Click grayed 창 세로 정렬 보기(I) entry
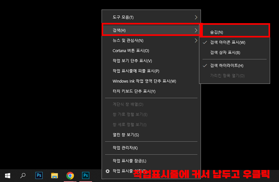This screenshot has height=182, width=279. [x=151, y=125]
